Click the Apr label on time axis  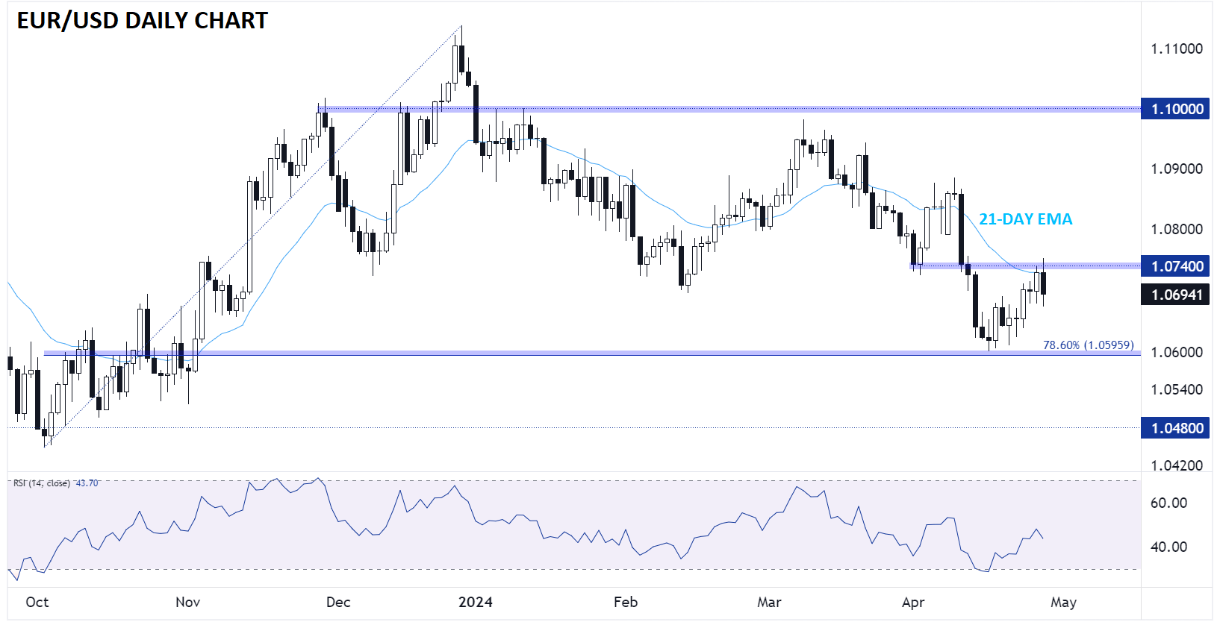click(913, 603)
